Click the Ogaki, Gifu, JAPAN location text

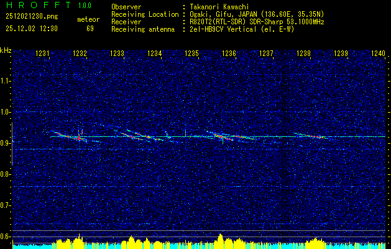tap(257, 14)
